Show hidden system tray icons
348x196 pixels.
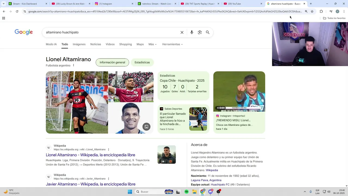[304, 192]
